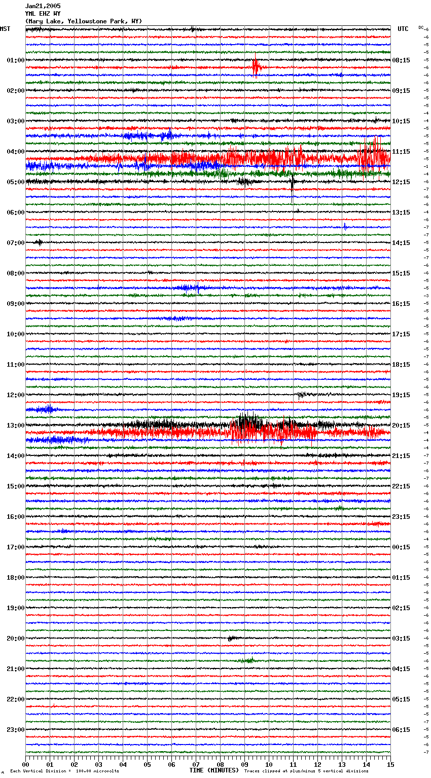Screen dimensions: 431x778
Task: Select the 20:00 MST time label
Action: tap(16, 639)
